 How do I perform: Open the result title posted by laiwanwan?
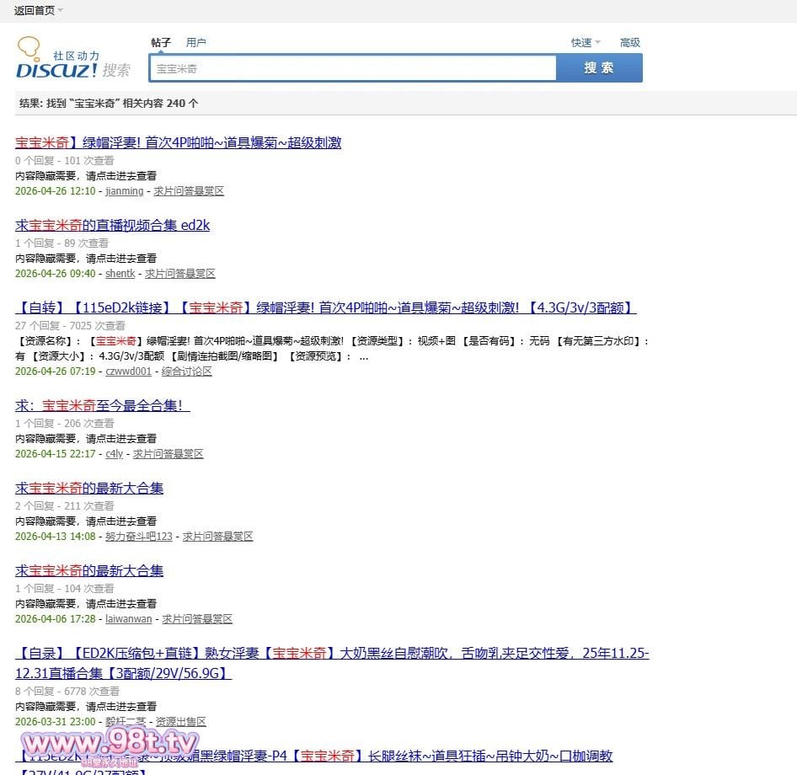pos(89,570)
